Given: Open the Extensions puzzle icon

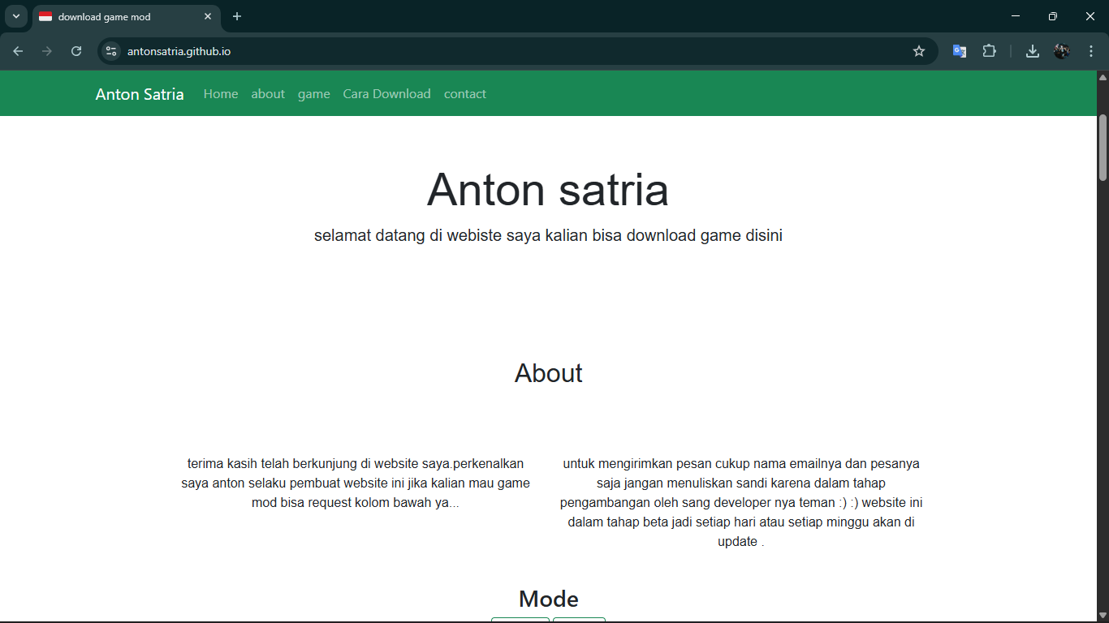Looking at the screenshot, I should click(989, 51).
